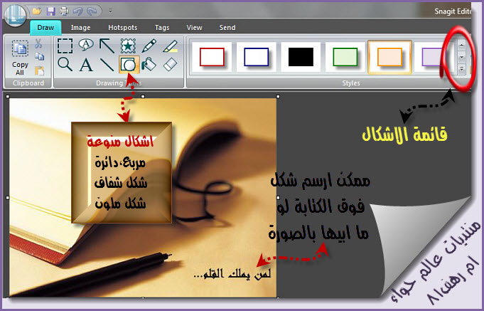484x311 pixels.
Task: Select the Callout speech bubble tool
Action: [x=86, y=46]
